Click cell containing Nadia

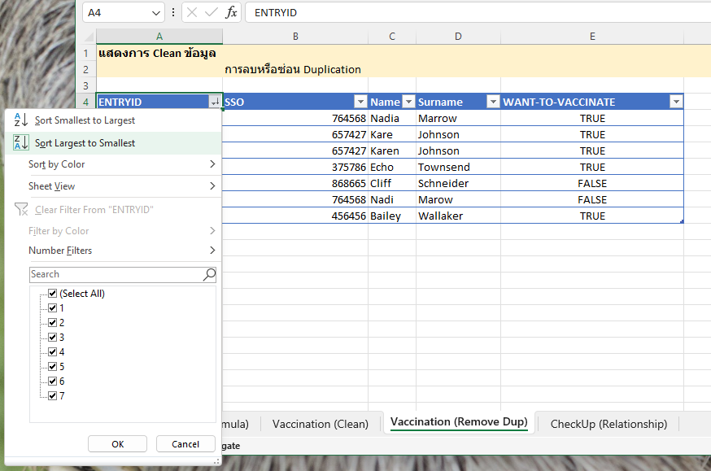coord(392,118)
